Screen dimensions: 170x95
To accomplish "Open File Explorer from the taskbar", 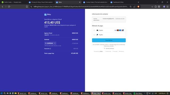I will pyautogui.click(x=15, y=93).
